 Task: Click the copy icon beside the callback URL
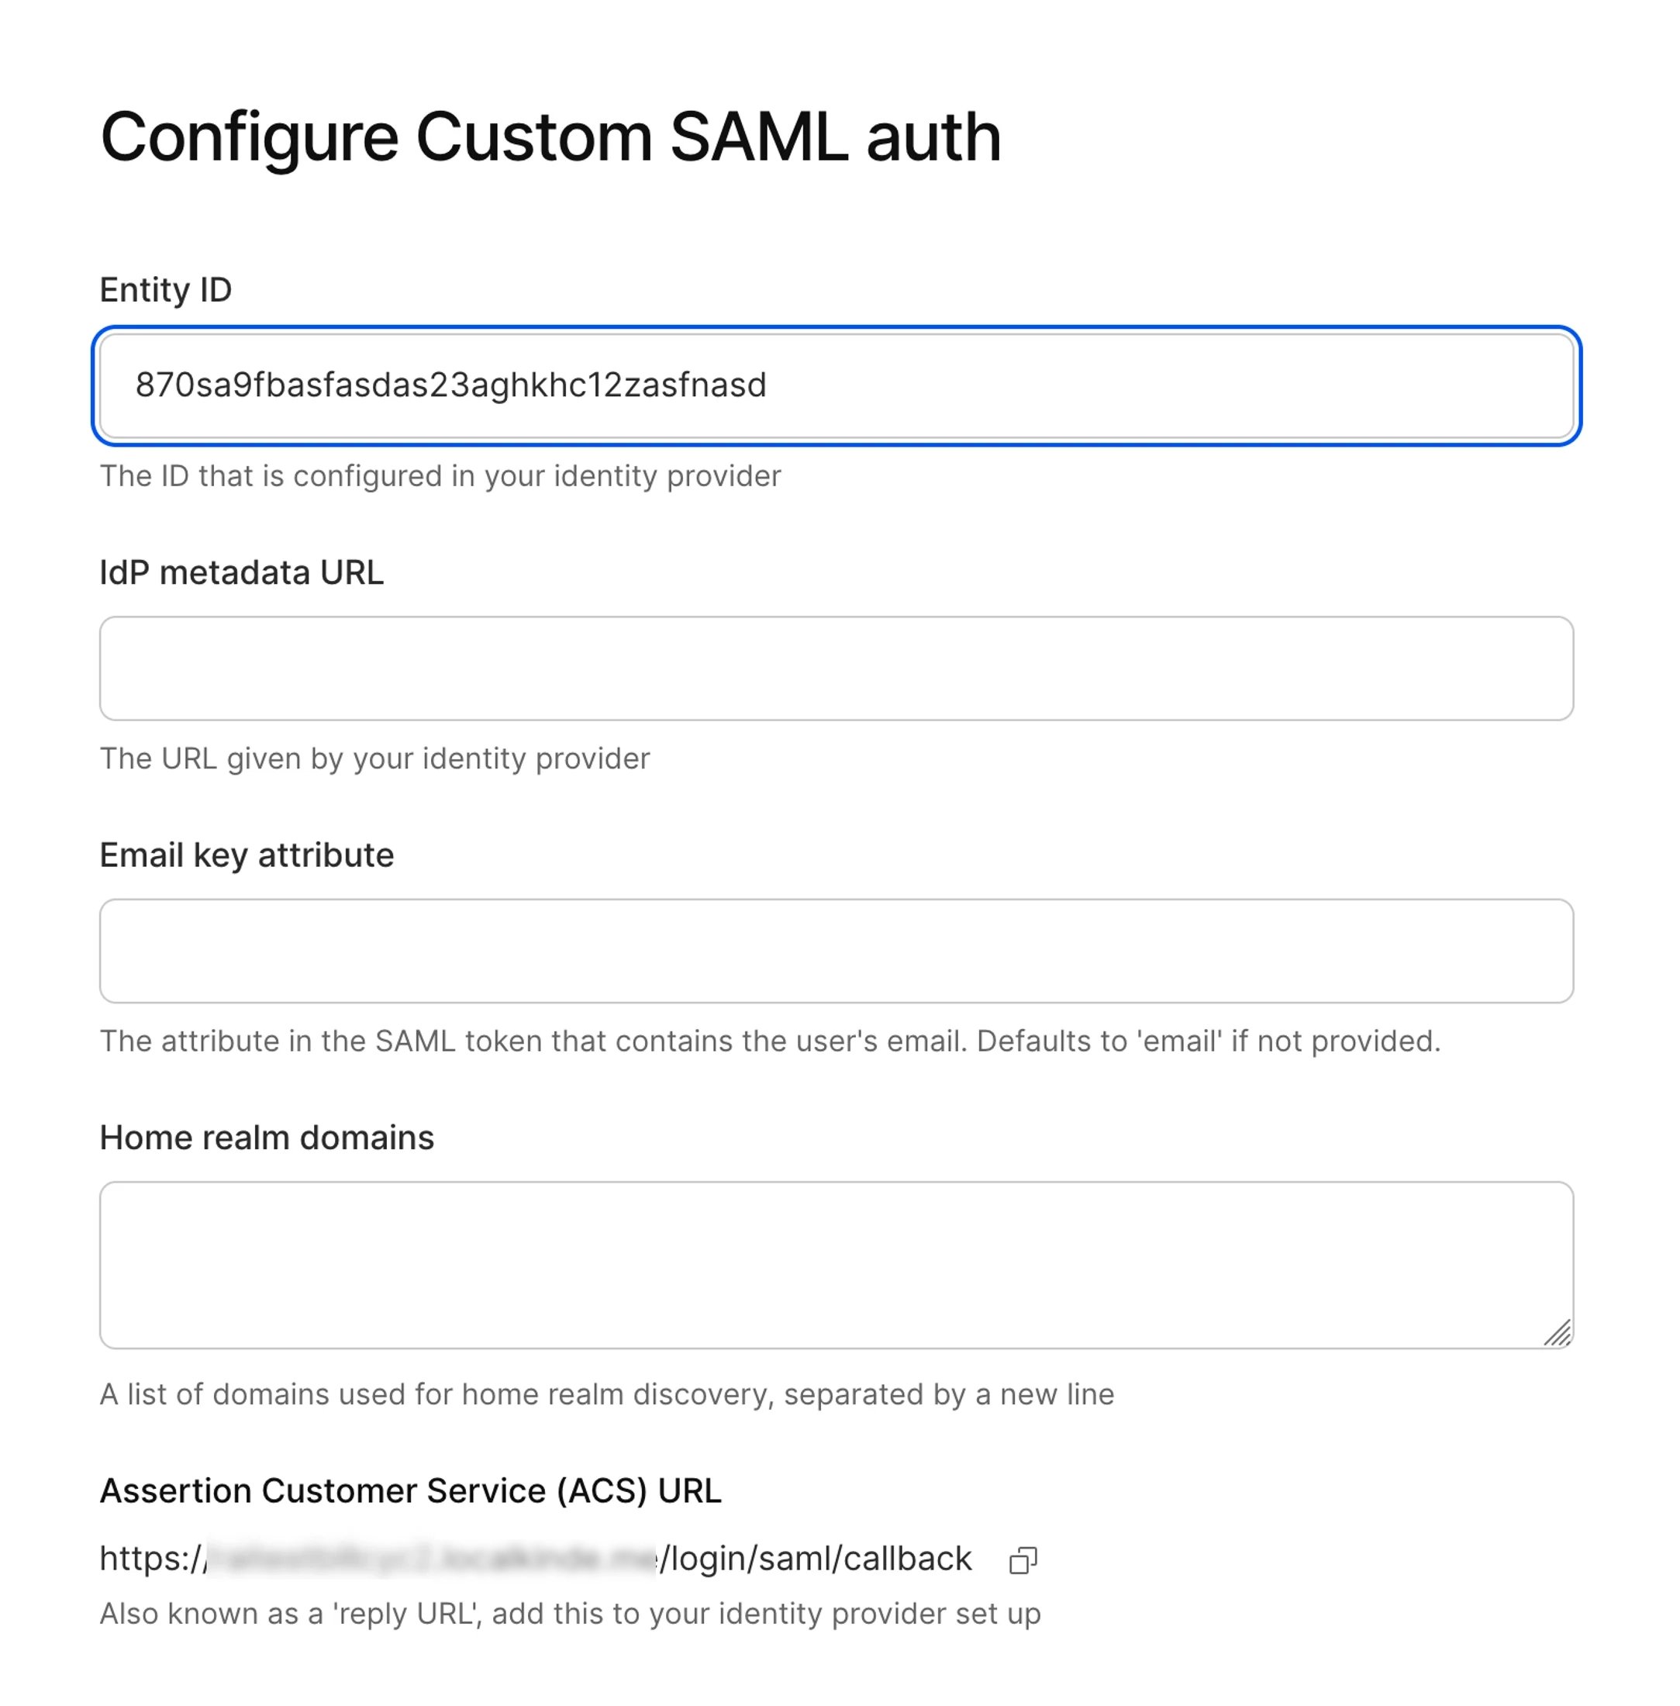tap(1023, 1559)
